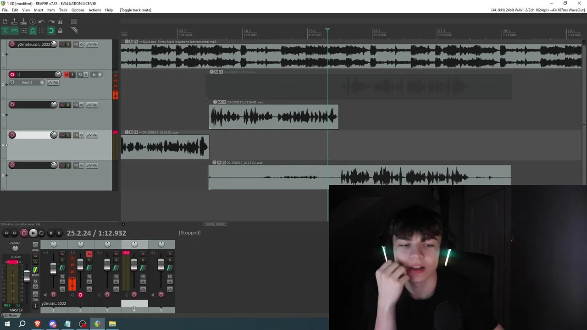
Task: Click the FX button on mixer strip 3
Action: click(x=116, y=277)
